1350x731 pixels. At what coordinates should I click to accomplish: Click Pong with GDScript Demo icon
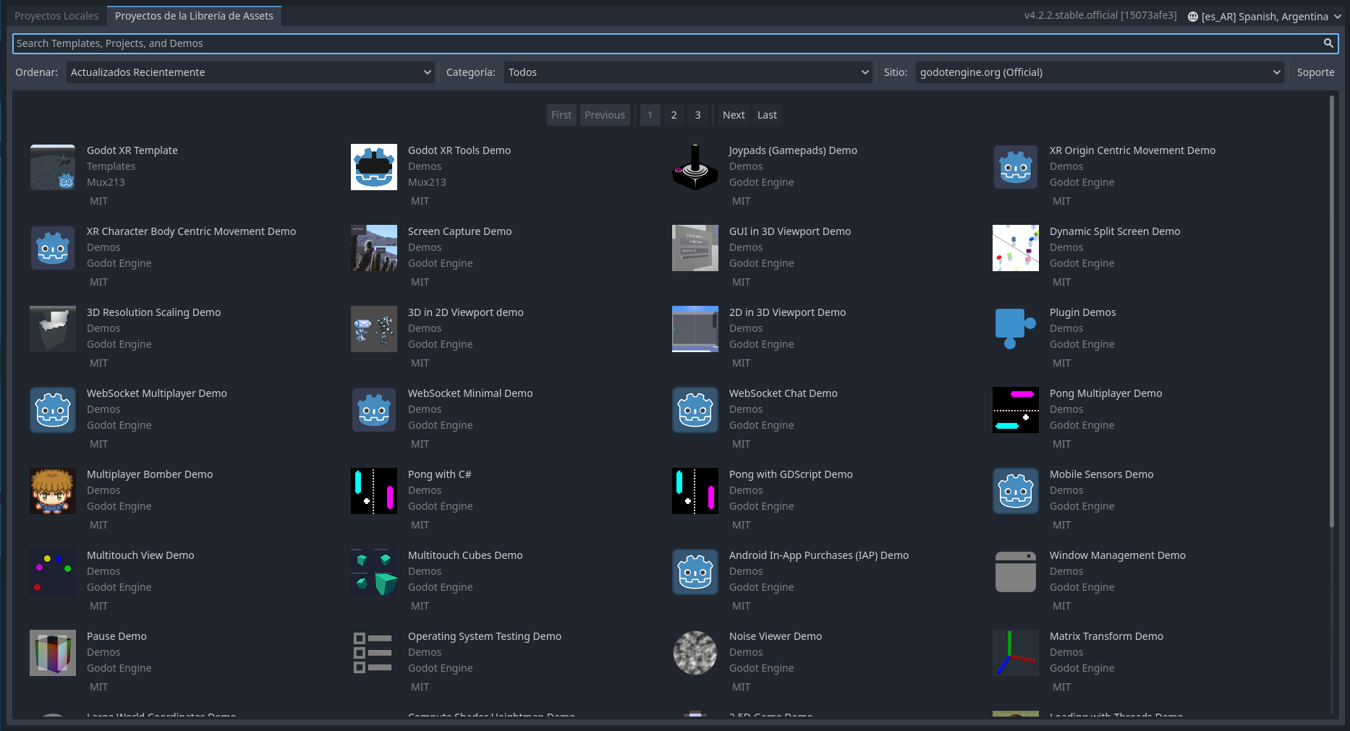695,491
